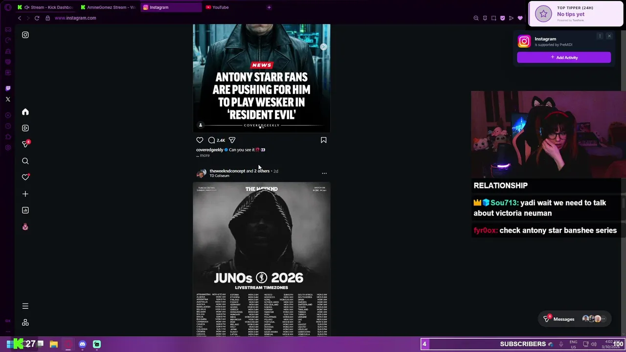626x352 pixels.
Task: Open Twitch in Opera sidebar
Action: (x=8, y=88)
